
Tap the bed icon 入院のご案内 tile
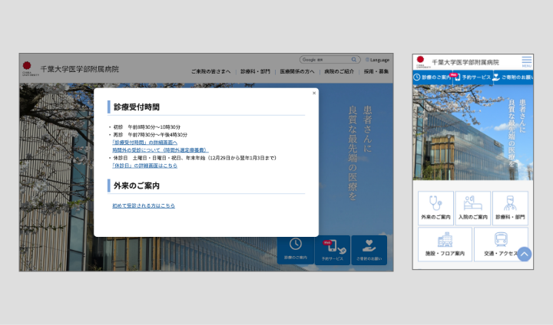coord(472,208)
